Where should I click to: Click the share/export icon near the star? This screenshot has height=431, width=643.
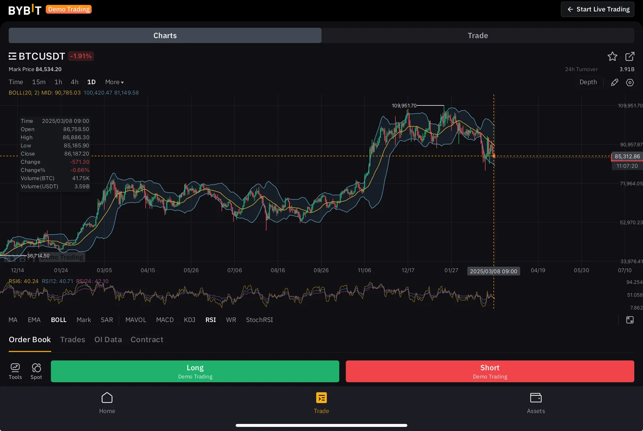click(629, 57)
